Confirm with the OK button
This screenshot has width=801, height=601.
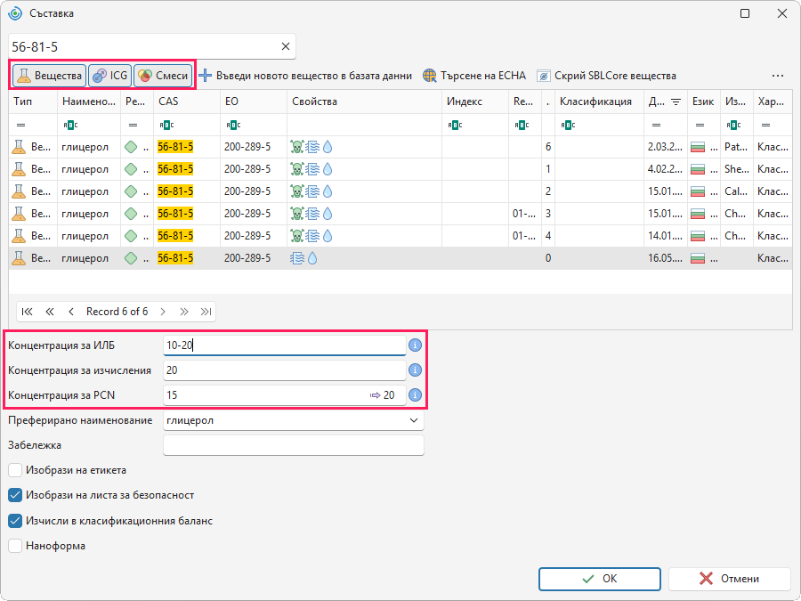[x=599, y=579]
